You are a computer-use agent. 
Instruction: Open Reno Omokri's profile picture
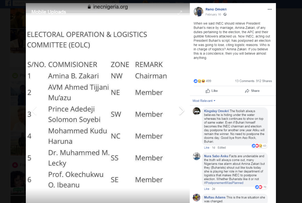[198, 12]
